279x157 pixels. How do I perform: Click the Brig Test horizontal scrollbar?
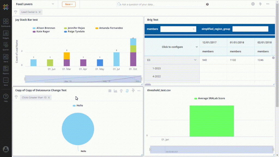tap(148, 85)
